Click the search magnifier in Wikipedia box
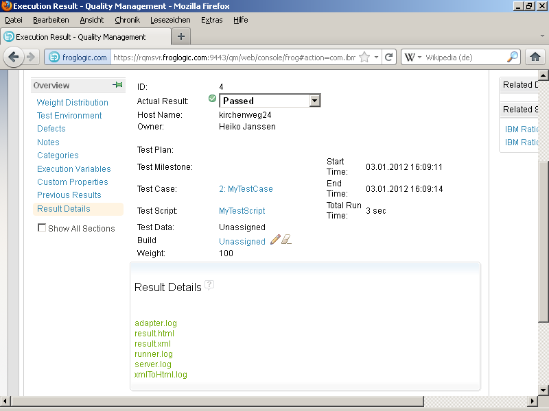This screenshot has width=549, height=411. [513, 58]
